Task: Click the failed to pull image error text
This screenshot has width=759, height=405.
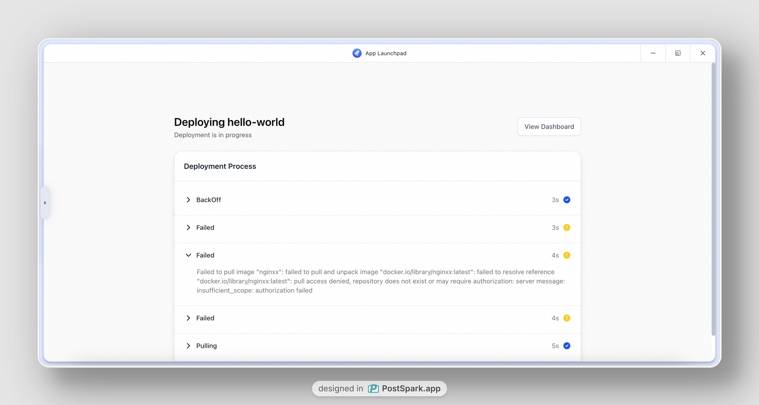Action: click(380, 281)
